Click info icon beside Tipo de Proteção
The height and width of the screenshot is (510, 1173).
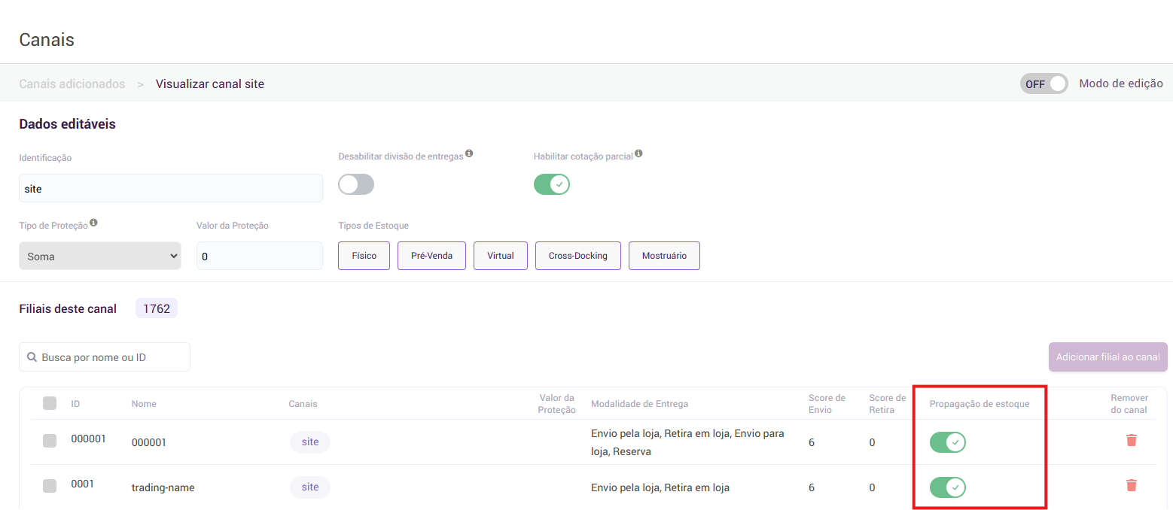coord(93,223)
